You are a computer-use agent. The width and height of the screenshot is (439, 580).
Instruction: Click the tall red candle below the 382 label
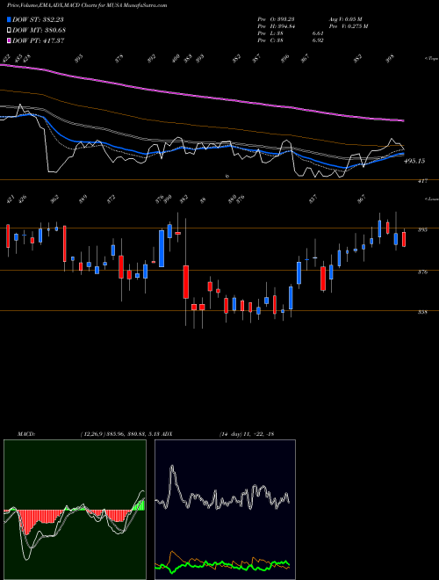point(186,281)
